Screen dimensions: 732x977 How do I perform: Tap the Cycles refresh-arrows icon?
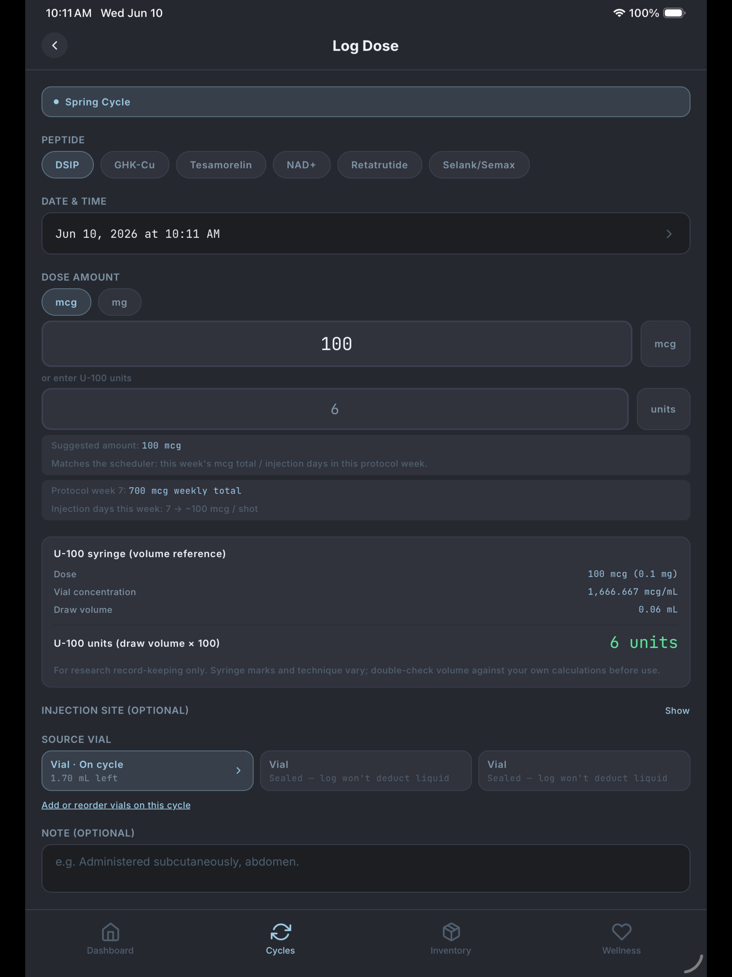281,932
